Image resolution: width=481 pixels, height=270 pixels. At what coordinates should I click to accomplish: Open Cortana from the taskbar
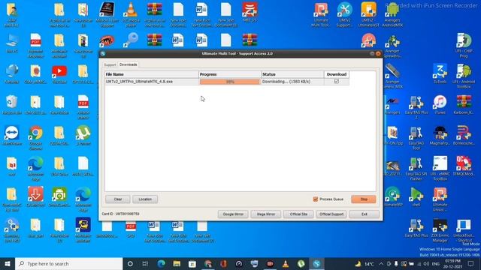(130, 264)
